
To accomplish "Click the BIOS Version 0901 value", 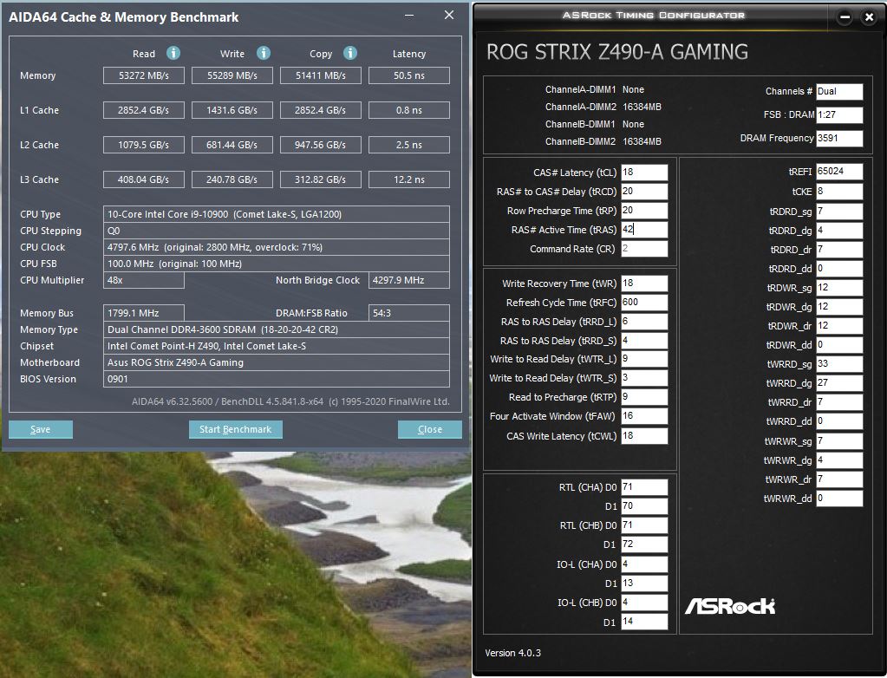I will (277, 379).
